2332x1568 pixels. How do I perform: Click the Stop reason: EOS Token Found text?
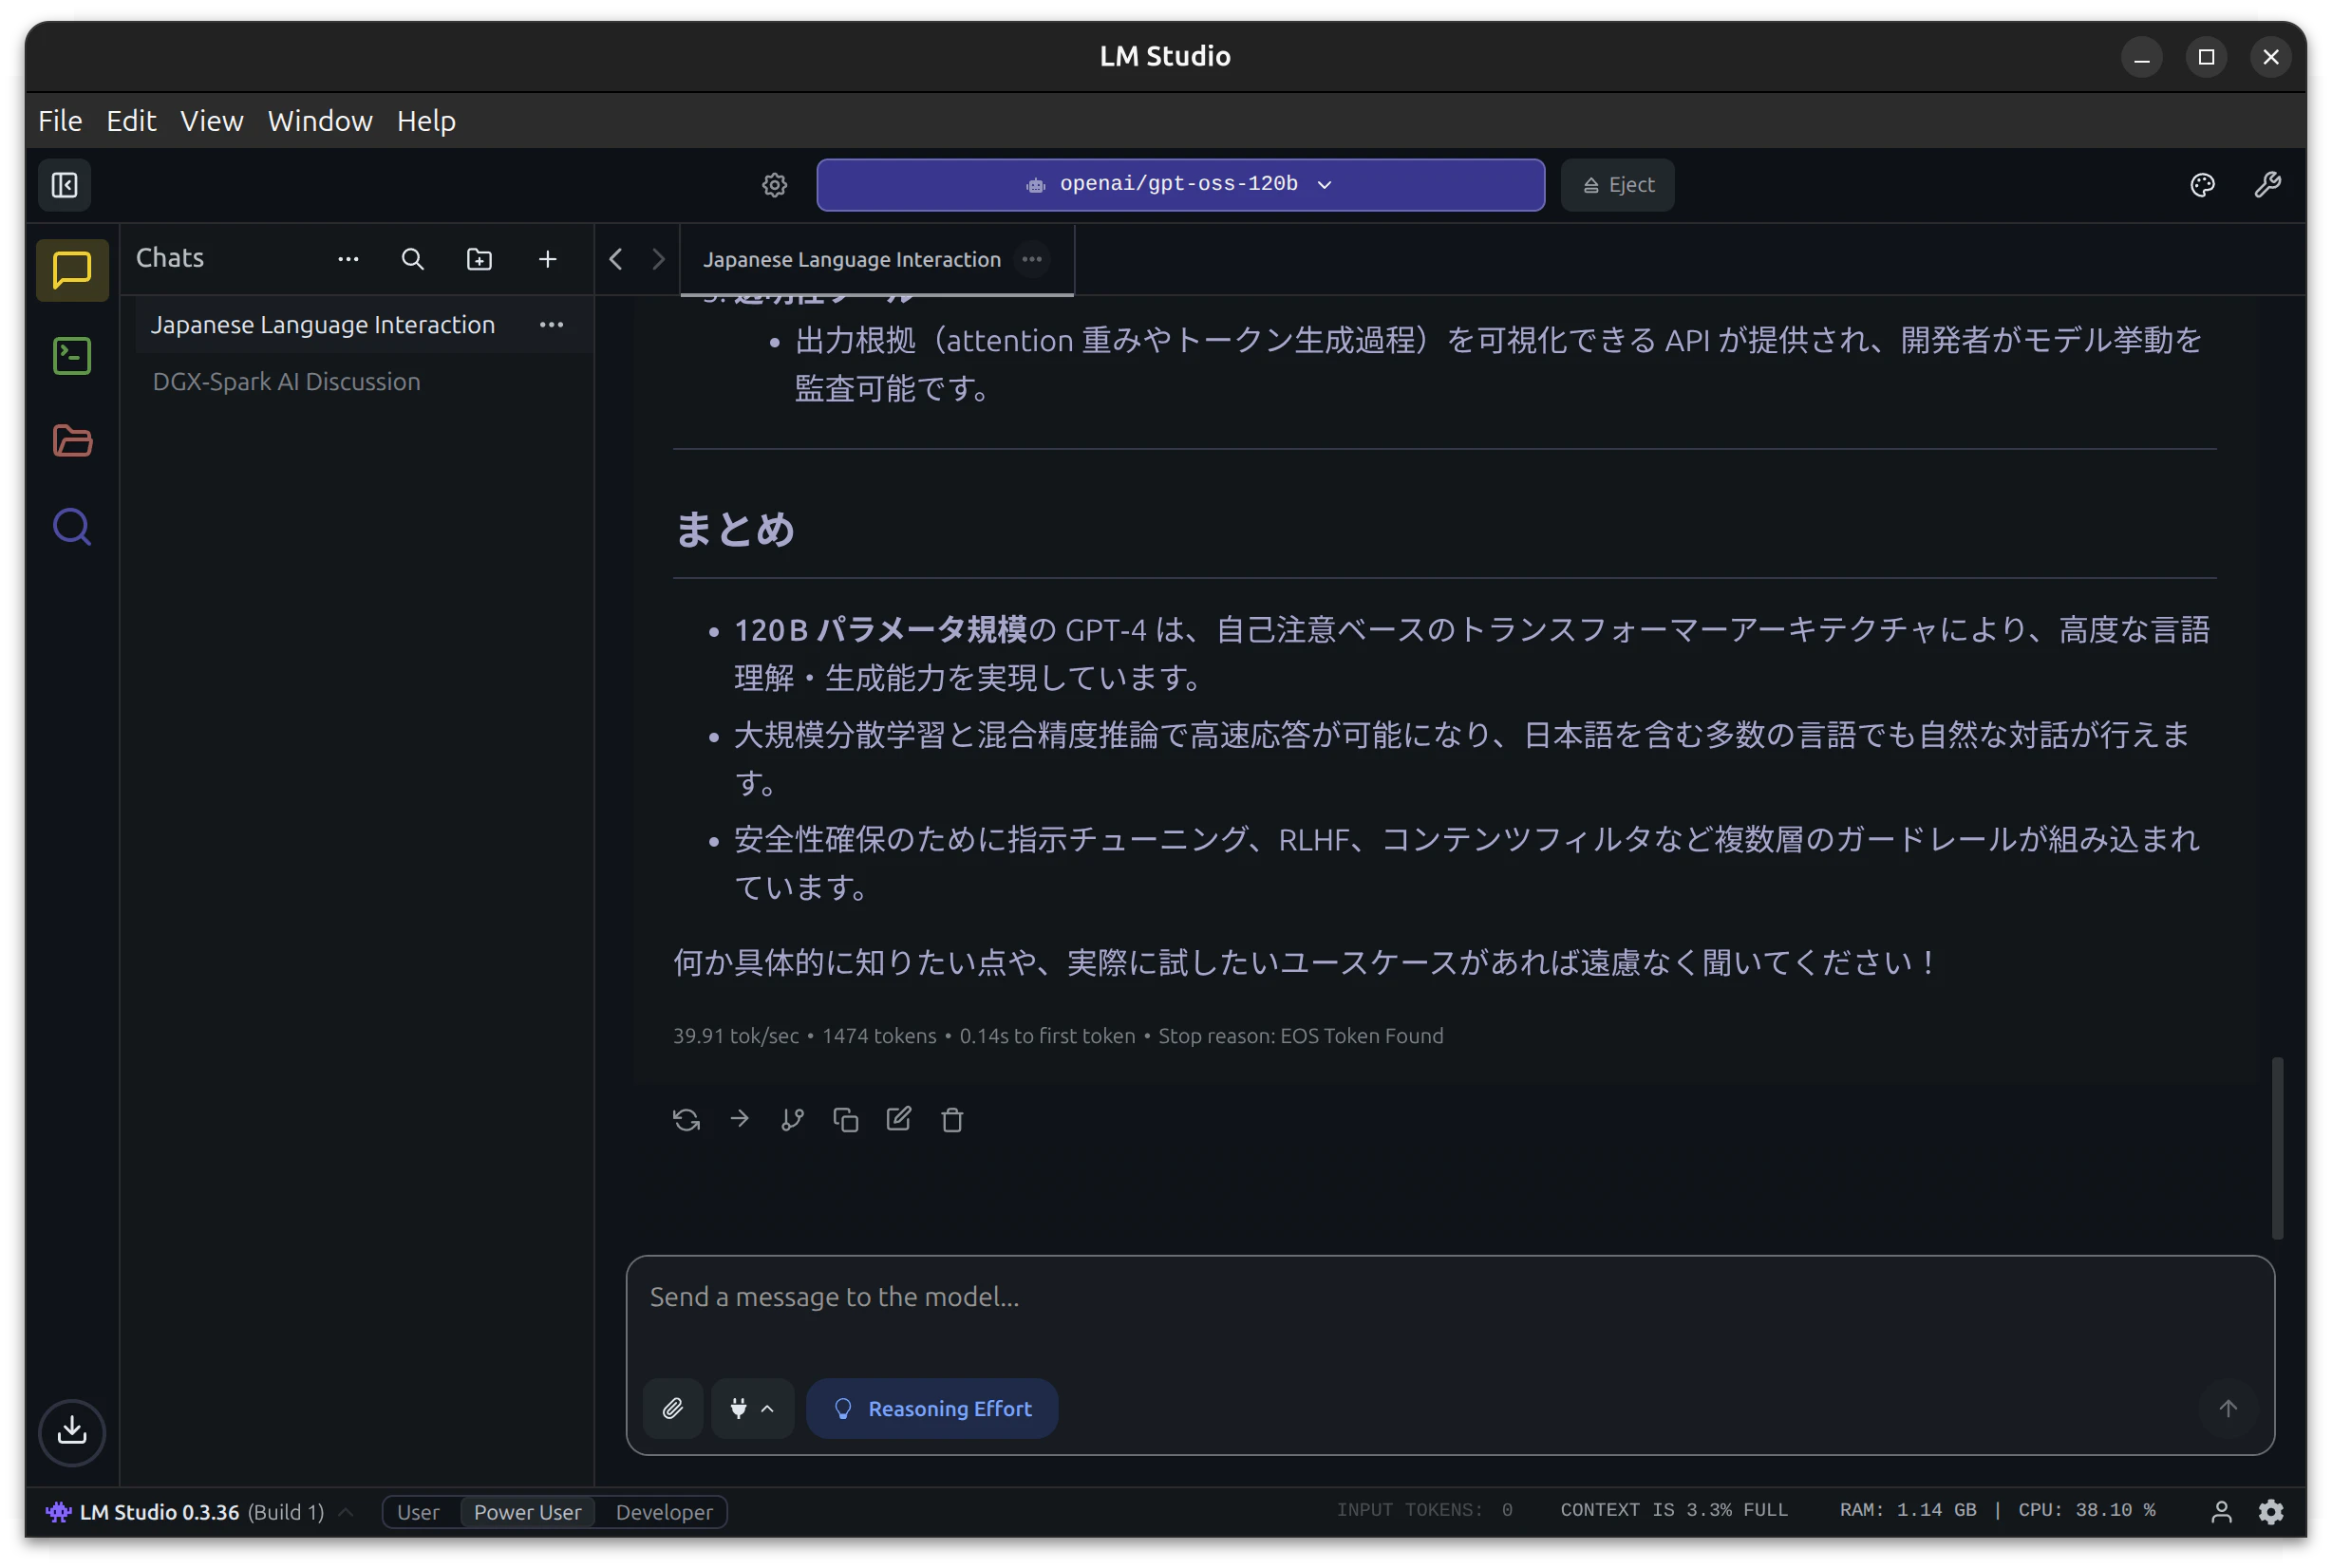tap(1301, 1036)
